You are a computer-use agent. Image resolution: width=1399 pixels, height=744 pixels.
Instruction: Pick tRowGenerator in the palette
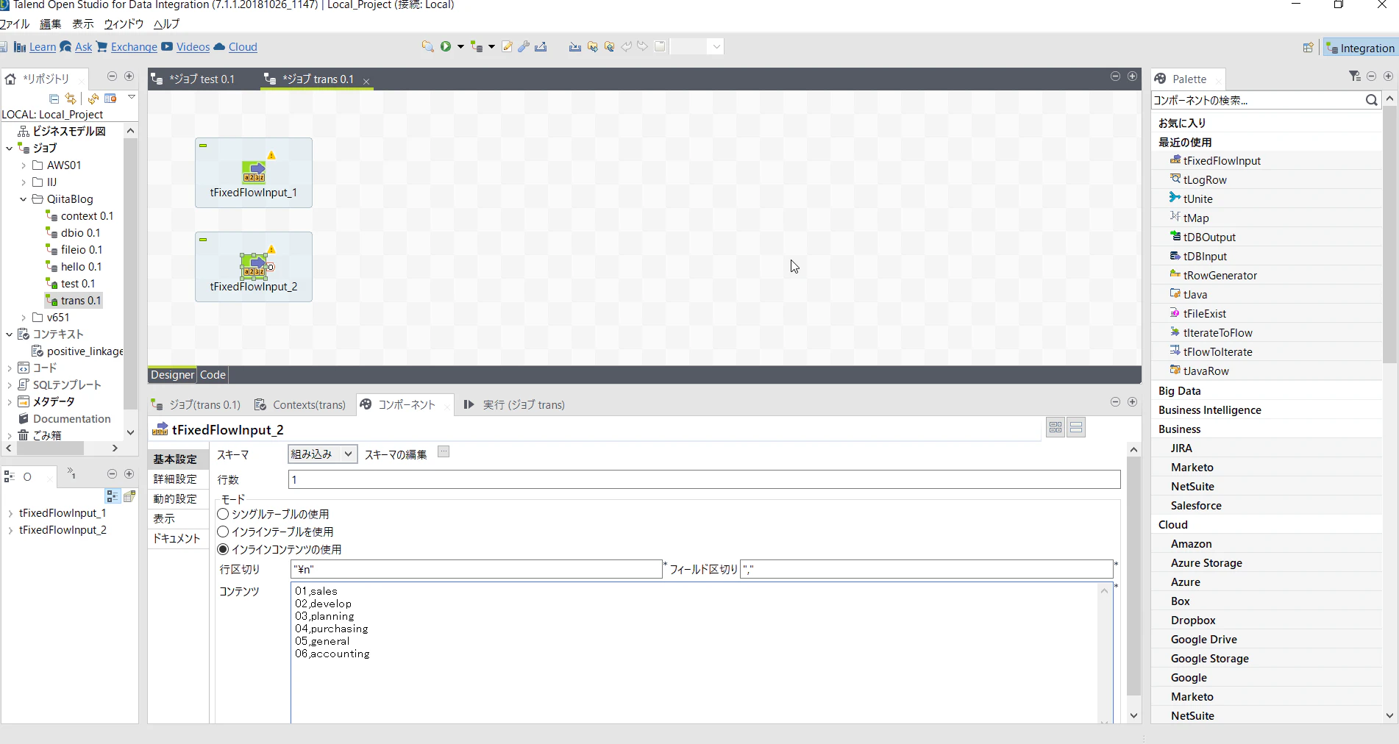point(1220,275)
